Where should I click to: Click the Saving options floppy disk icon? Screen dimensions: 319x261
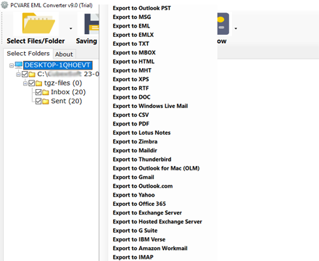(x=91, y=24)
